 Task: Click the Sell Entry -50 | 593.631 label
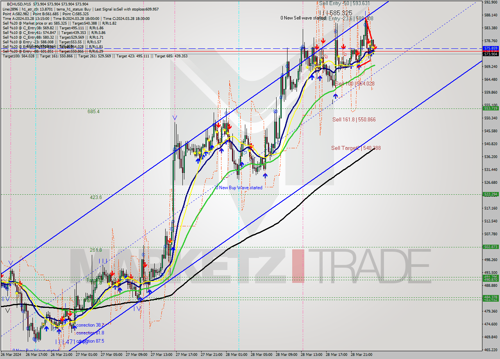pos(344,3)
